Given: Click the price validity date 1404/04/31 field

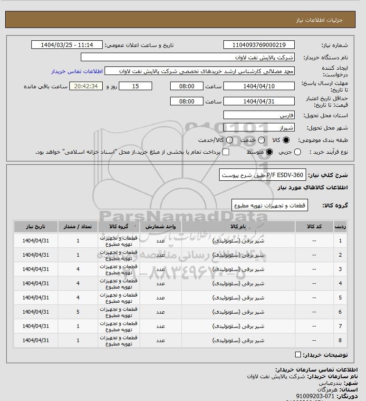Looking at the screenshot, I should click(x=259, y=101).
